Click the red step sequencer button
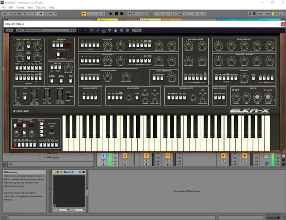 (x=15, y=145)
